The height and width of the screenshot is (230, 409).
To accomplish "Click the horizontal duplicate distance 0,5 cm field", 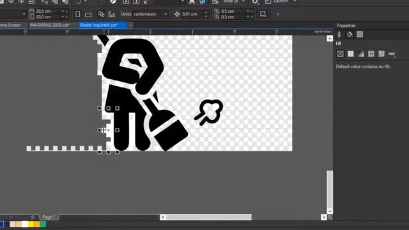I will pos(237,11).
